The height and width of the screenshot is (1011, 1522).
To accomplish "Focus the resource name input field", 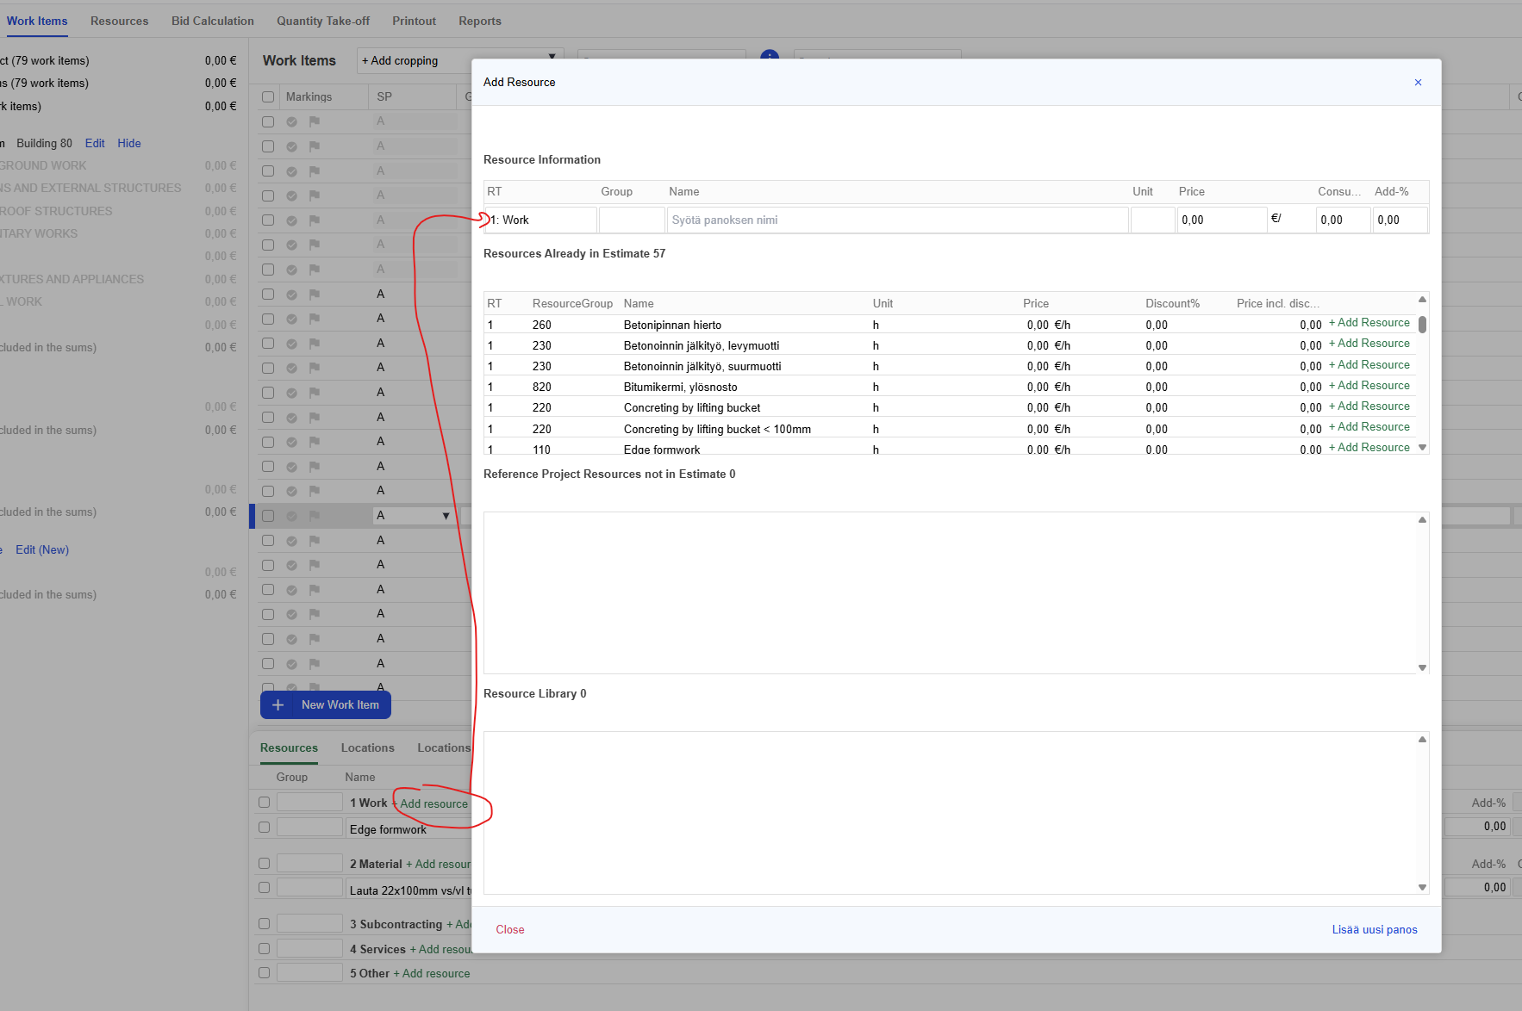I will pos(896,220).
